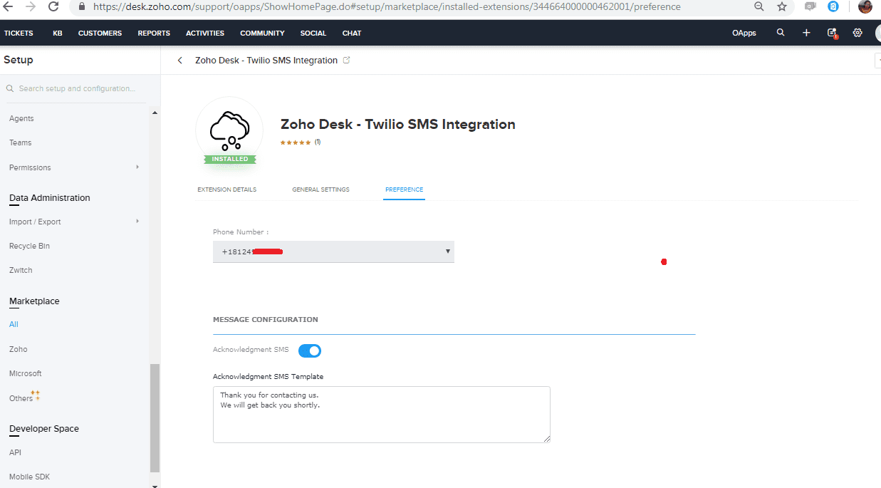Select Others under Marketplace
881x488 pixels.
point(21,399)
